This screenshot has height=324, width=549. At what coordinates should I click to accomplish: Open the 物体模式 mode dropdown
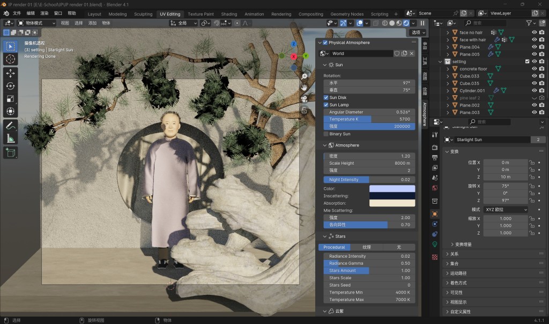[36, 23]
